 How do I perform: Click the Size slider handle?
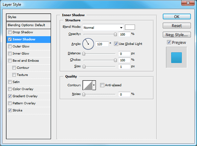coord(84,67)
